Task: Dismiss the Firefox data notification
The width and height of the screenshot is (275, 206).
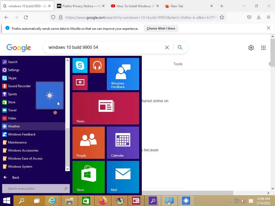Action: pyautogui.click(x=269, y=28)
